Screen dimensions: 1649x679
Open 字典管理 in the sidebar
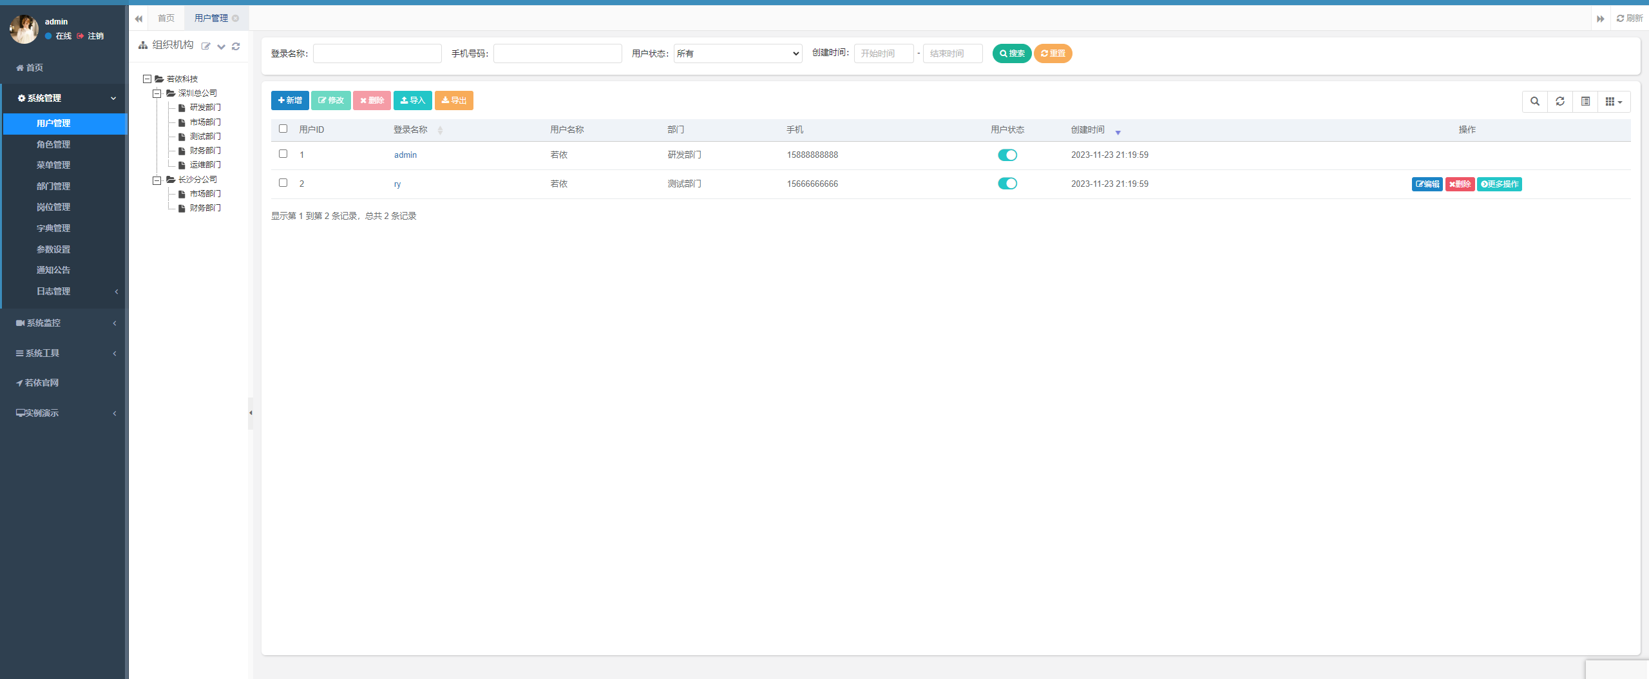53,228
